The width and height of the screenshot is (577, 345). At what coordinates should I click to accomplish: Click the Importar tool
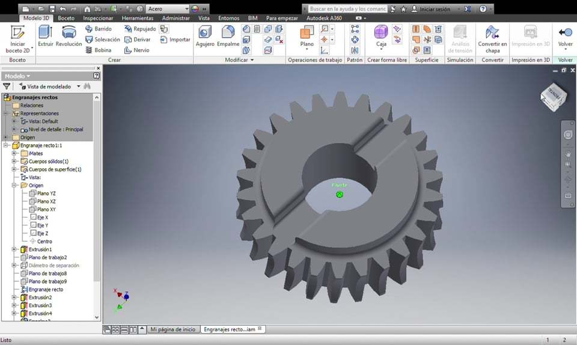(175, 39)
